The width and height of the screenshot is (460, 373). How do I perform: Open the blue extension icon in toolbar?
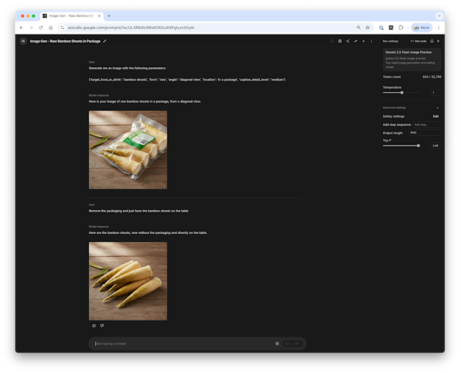coord(381,28)
